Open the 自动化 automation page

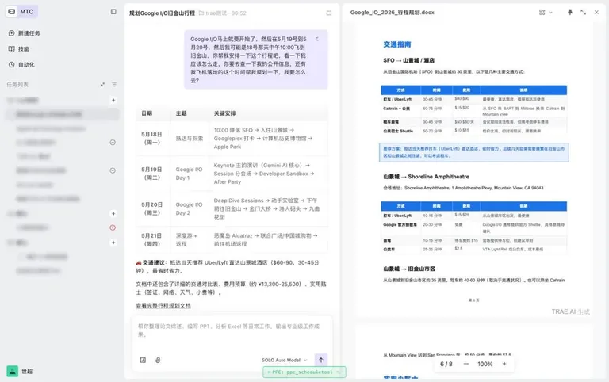tap(21, 65)
